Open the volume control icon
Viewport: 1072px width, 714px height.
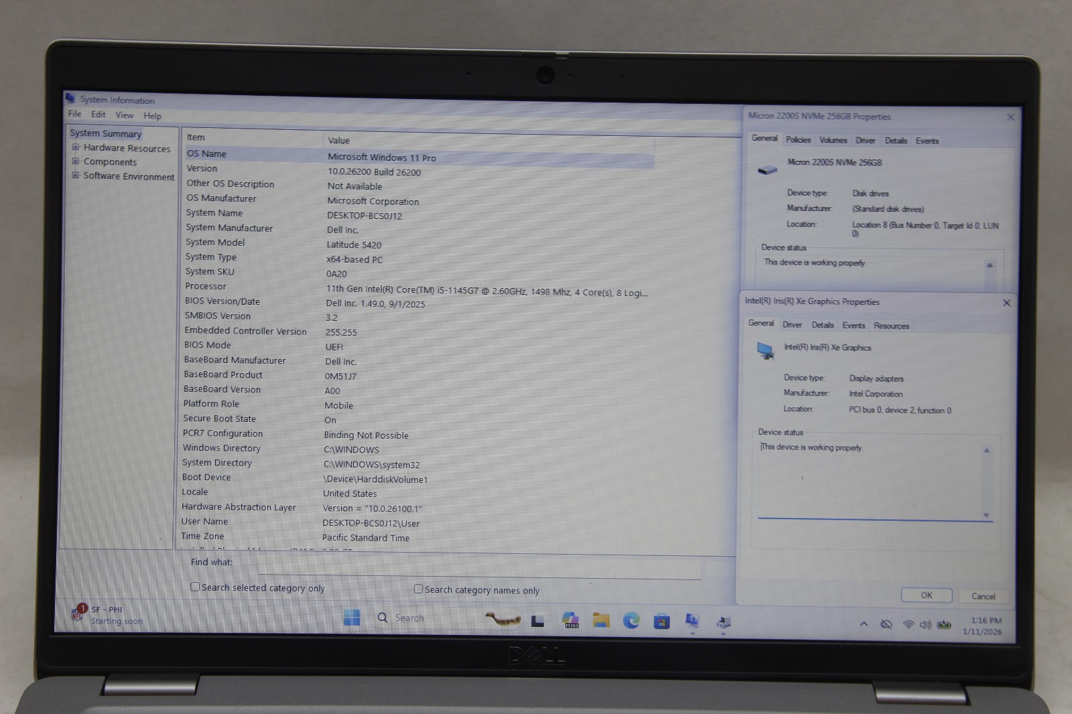click(x=926, y=625)
